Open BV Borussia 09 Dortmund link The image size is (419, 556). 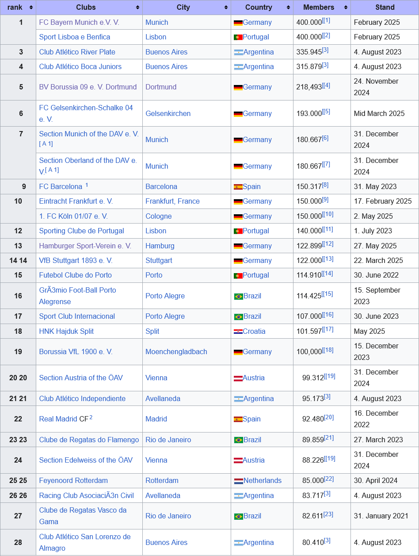tap(88, 87)
